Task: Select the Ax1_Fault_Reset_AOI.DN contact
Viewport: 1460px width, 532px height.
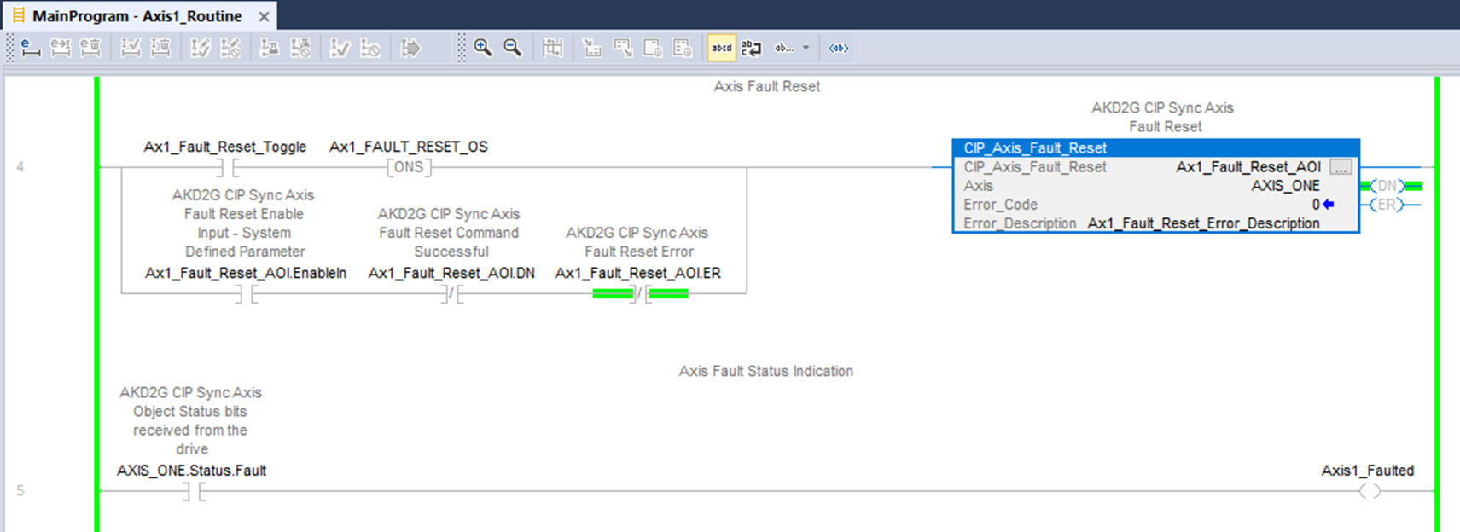Action: click(x=453, y=294)
